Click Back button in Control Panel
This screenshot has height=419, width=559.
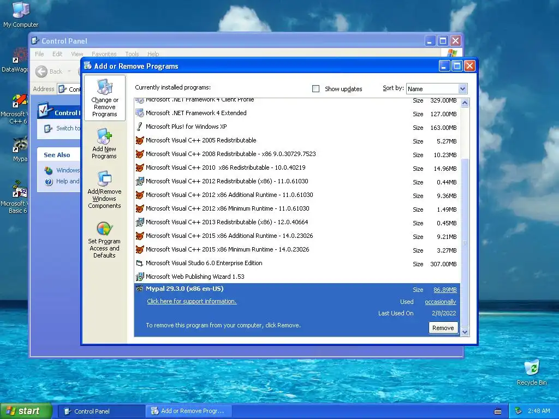49,71
